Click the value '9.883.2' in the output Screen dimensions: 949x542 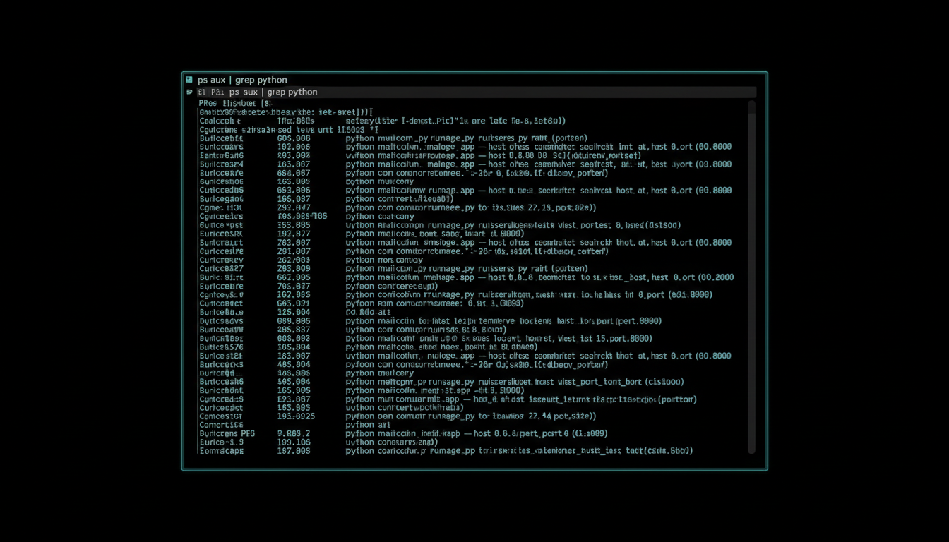[x=294, y=433]
